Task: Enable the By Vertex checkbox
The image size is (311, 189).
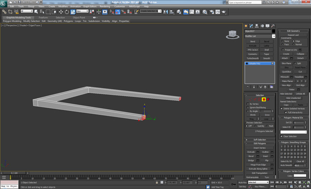Action: click(248, 104)
